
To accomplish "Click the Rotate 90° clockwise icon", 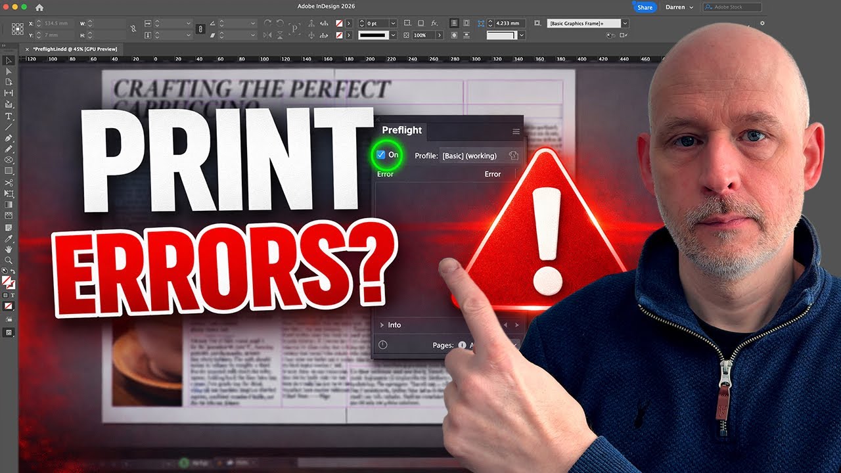I will tap(268, 23).
